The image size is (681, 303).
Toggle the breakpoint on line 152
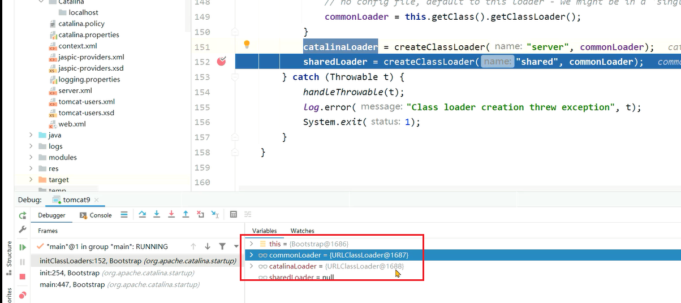pyautogui.click(x=221, y=62)
